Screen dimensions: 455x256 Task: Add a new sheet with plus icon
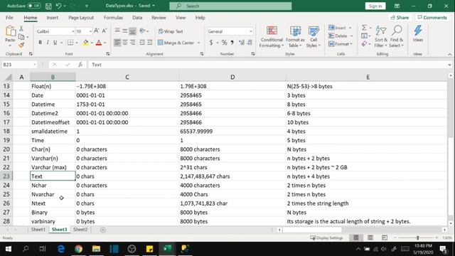click(102, 230)
